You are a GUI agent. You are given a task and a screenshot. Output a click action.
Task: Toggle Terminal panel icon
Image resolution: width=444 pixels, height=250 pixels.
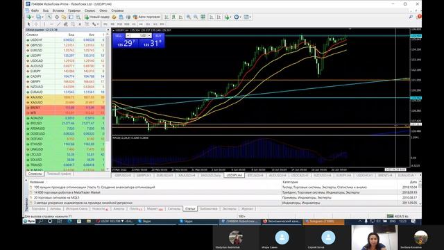point(71,17)
